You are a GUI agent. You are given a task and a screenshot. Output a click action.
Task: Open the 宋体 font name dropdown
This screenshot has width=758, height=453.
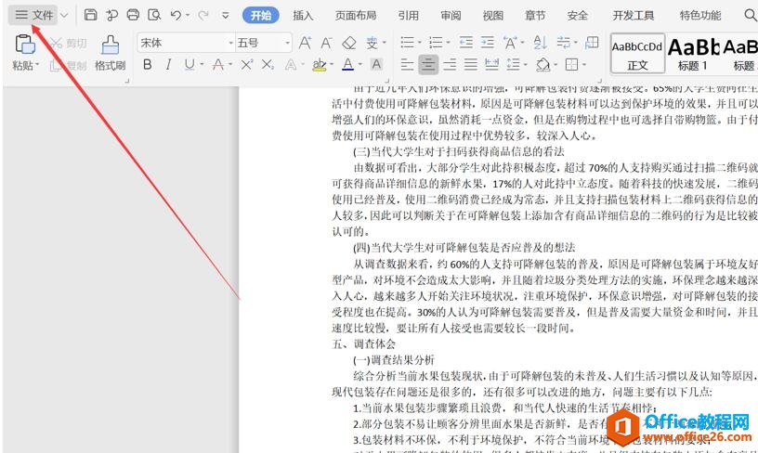(x=230, y=43)
